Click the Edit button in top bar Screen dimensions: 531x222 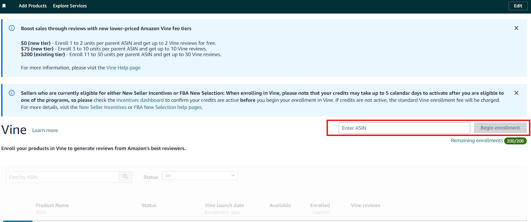518,6
